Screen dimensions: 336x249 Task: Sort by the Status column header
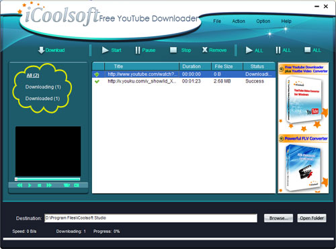click(x=259, y=66)
